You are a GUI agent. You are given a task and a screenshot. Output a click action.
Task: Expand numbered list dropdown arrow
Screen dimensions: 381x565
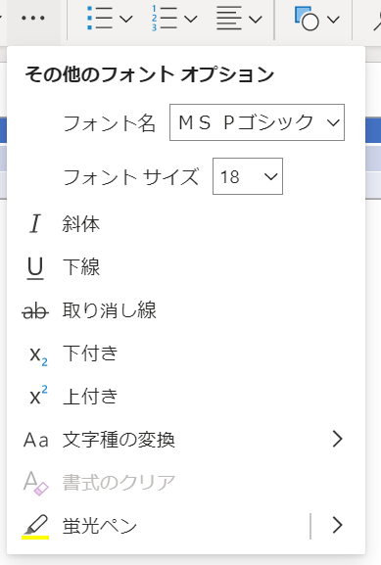click(x=191, y=19)
